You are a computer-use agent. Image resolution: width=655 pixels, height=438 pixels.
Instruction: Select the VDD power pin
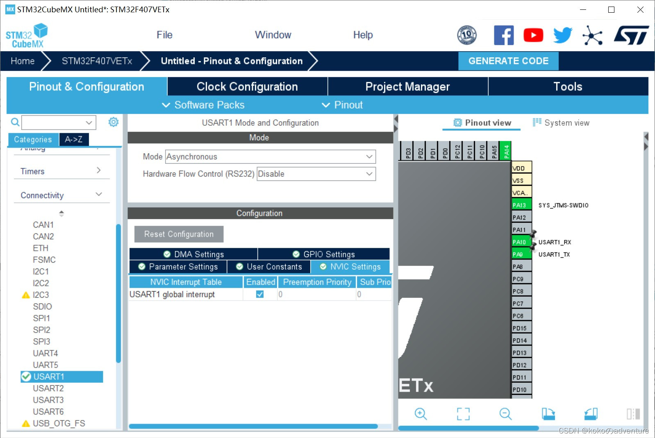click(x=521, y=168)
